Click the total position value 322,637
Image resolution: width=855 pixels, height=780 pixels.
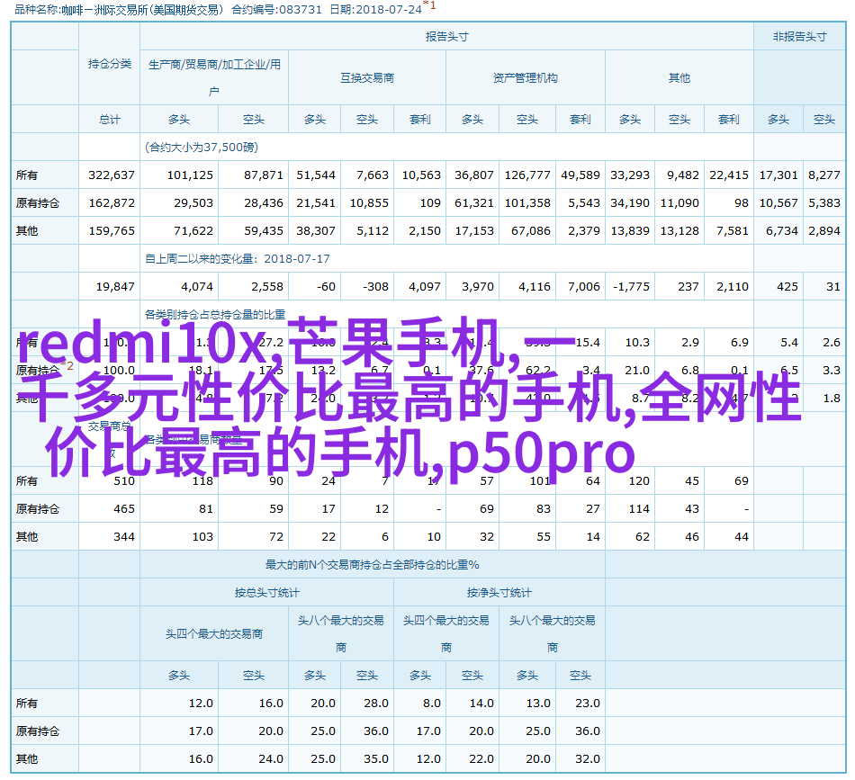112,175
